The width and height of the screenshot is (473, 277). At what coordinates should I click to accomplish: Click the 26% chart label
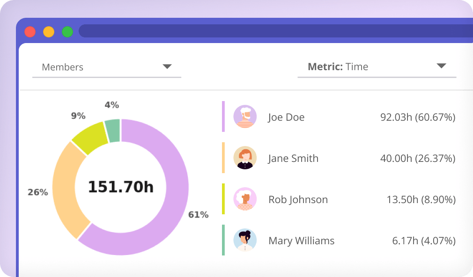[x=38, y=192]
